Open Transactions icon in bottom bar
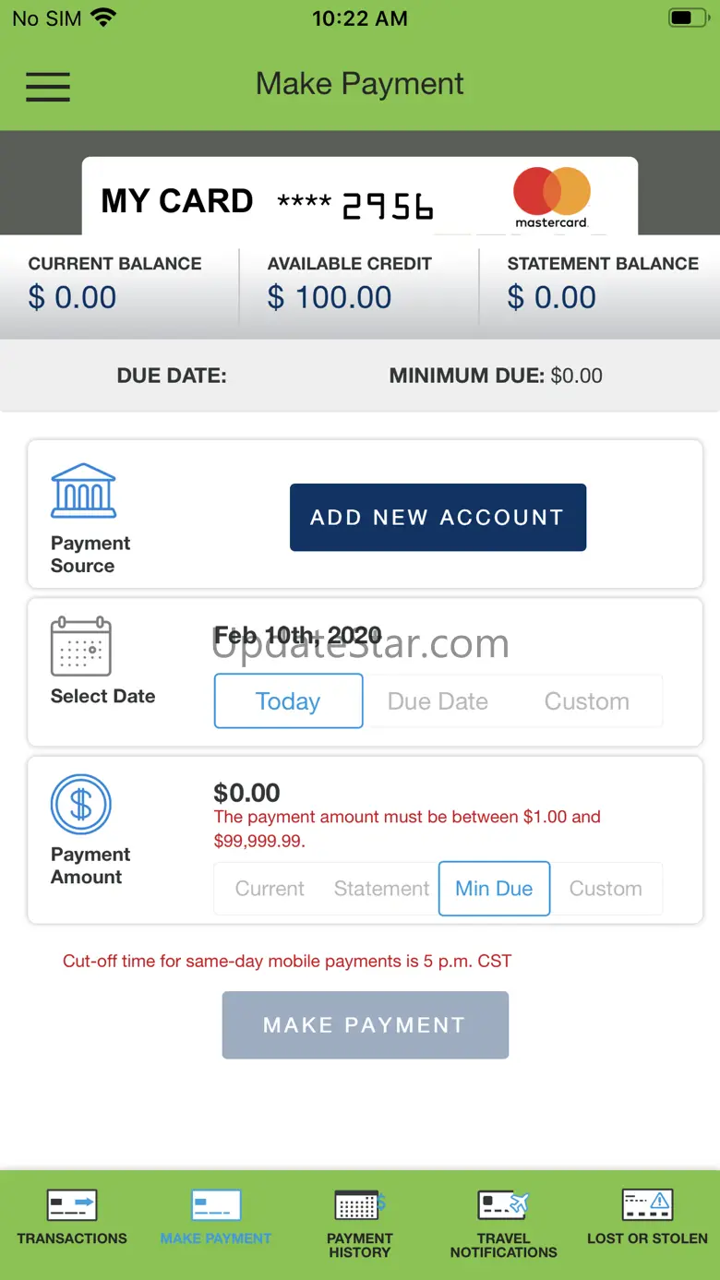The height and width of the screenshot is (1280, 720). point(72,1204)
